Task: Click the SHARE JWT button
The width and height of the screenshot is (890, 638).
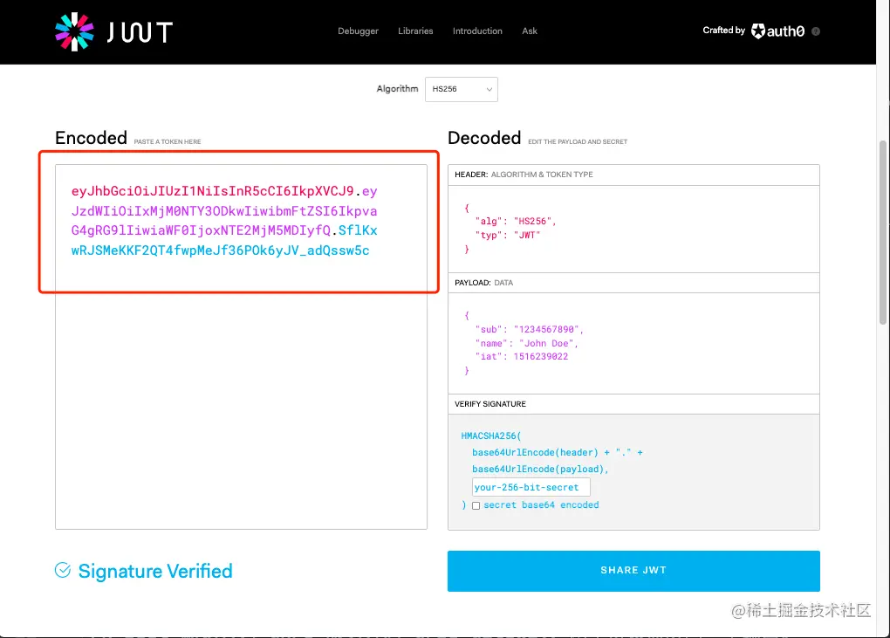Action: 633,571
